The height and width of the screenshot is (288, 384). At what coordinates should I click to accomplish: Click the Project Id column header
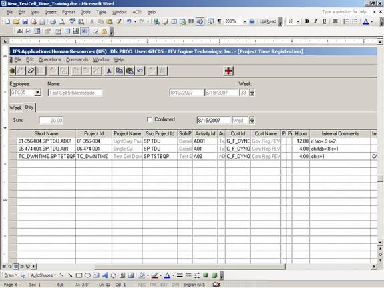point(93,133)
